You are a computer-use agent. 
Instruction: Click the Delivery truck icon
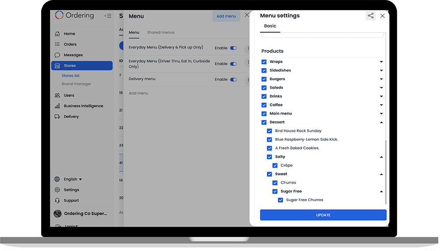[x=57, y=116]
